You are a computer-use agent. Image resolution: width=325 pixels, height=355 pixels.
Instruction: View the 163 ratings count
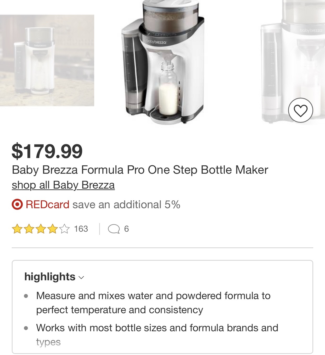(81, 229)
